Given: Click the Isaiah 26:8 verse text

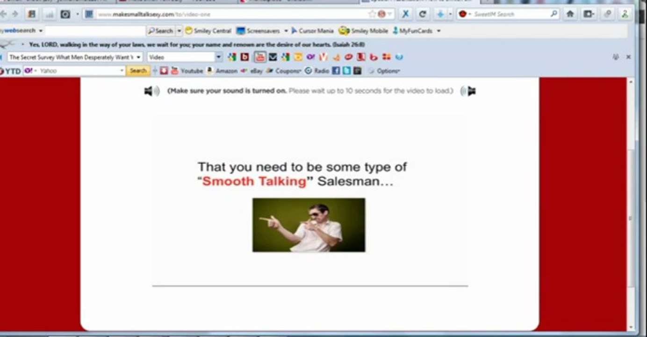Looking at the screenshot, I should coord(197,44).
